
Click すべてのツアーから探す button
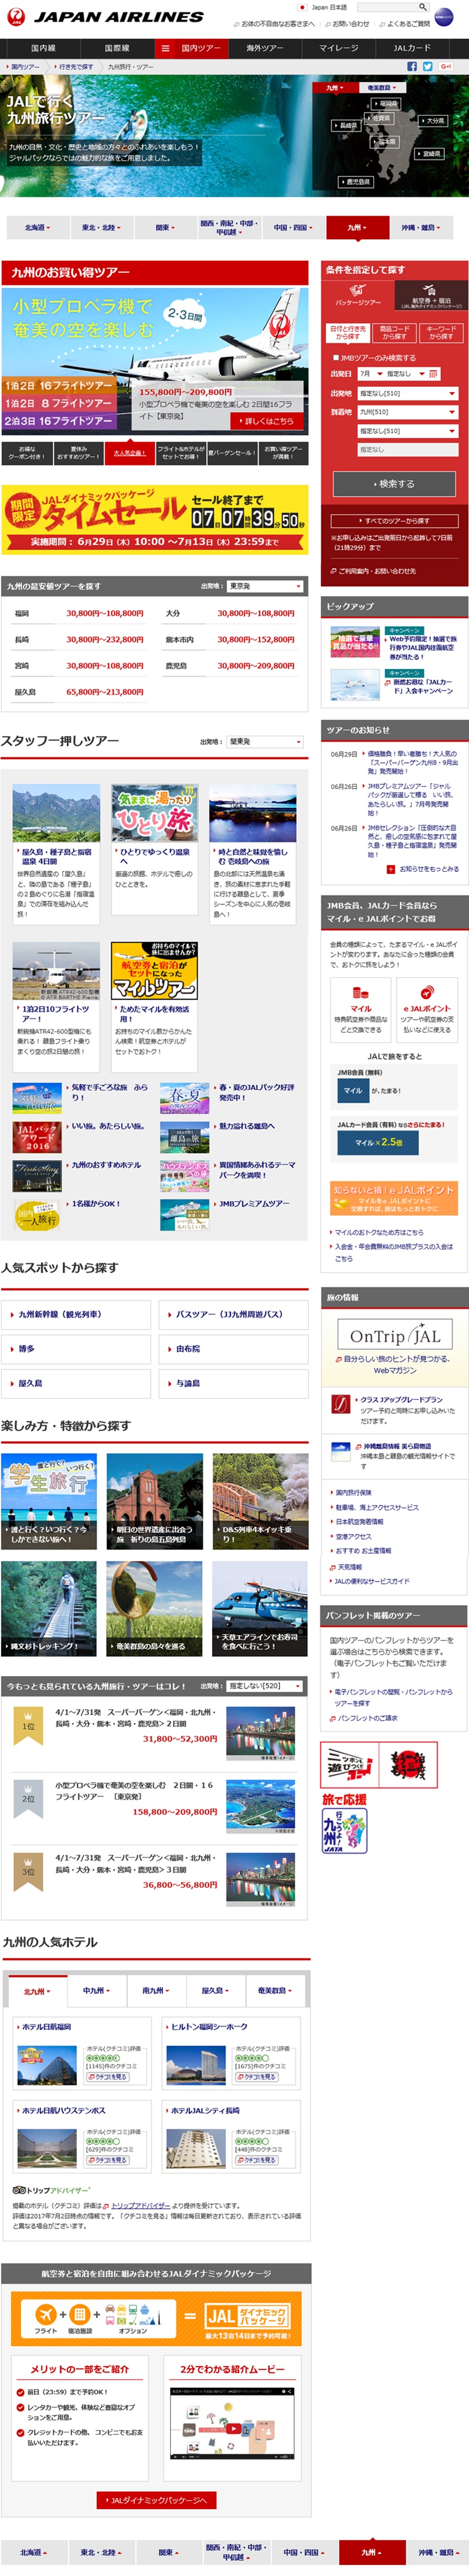[396, 521]
